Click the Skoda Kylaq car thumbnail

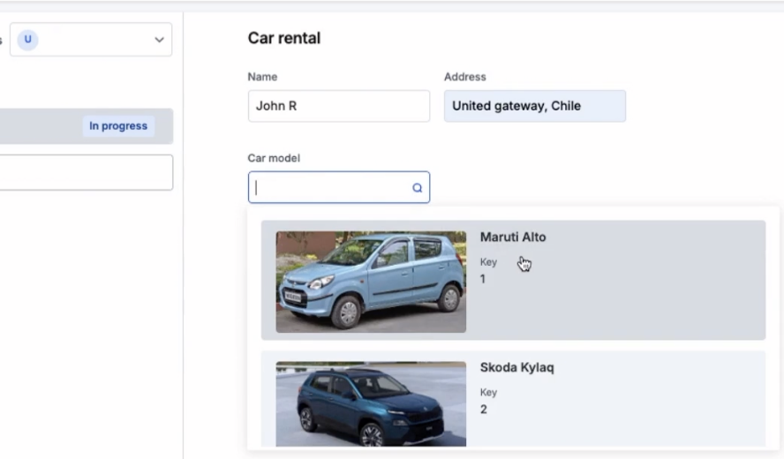[371, 404]
